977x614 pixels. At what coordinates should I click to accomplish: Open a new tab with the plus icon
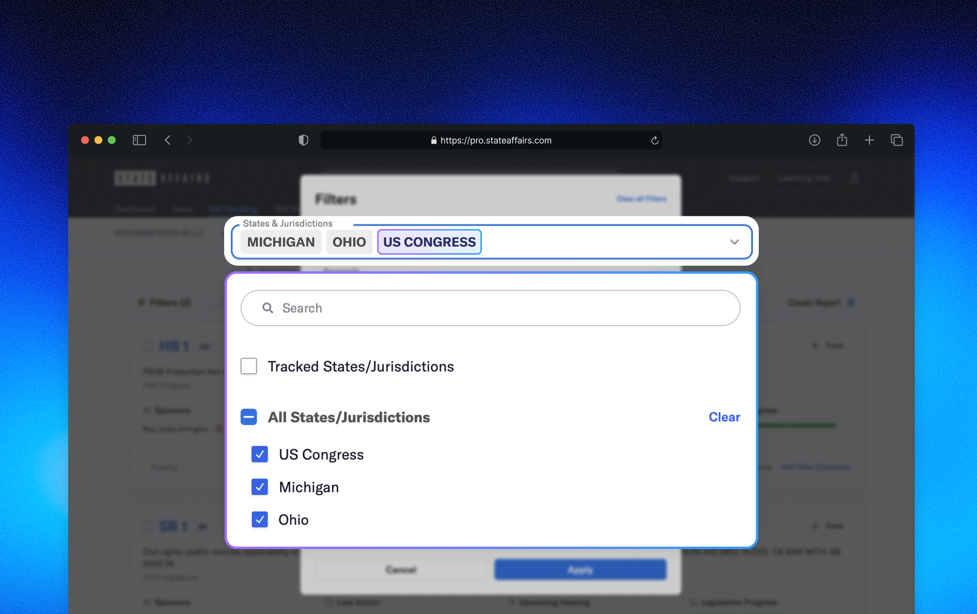869,140
